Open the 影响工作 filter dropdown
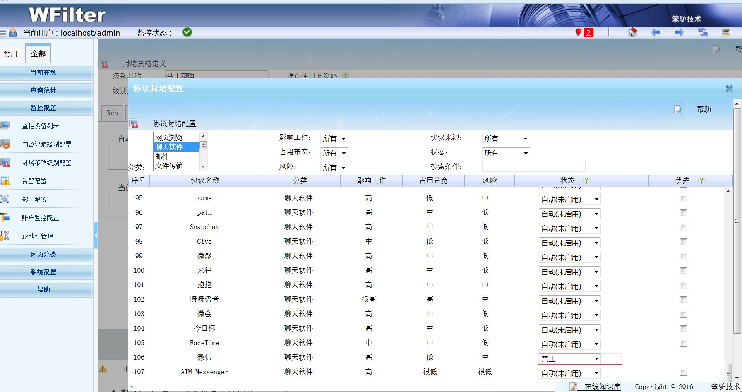The image size is (742, 392). click(334, 139)
